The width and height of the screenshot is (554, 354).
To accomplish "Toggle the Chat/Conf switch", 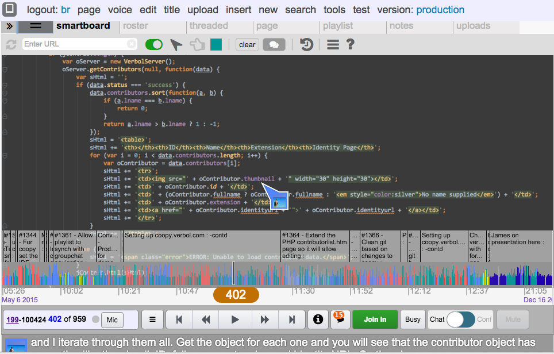I will (460, 320).
